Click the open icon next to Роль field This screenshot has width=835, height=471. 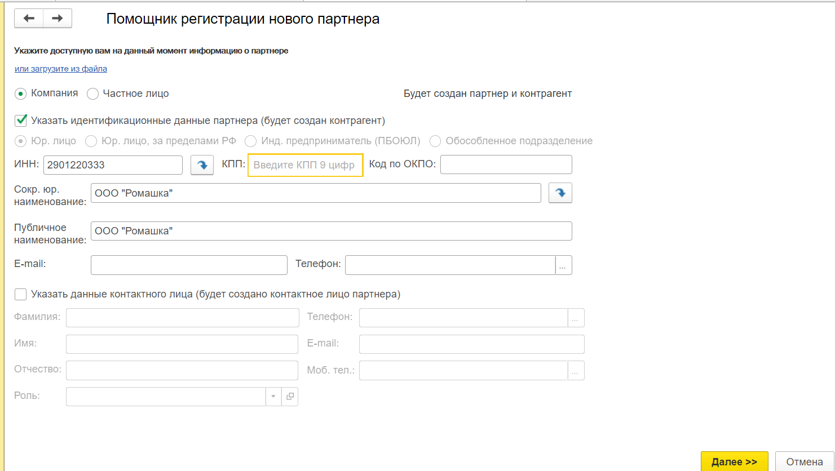click(x=290, y=397)
